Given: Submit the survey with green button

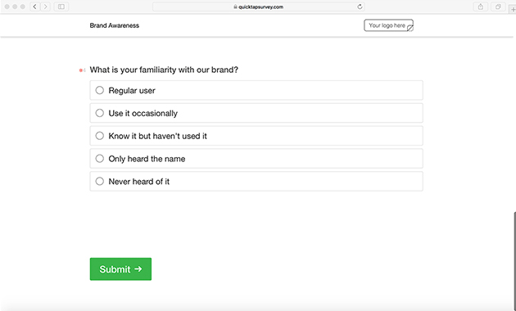Looking at the screenshot, I should coord(120,269).
